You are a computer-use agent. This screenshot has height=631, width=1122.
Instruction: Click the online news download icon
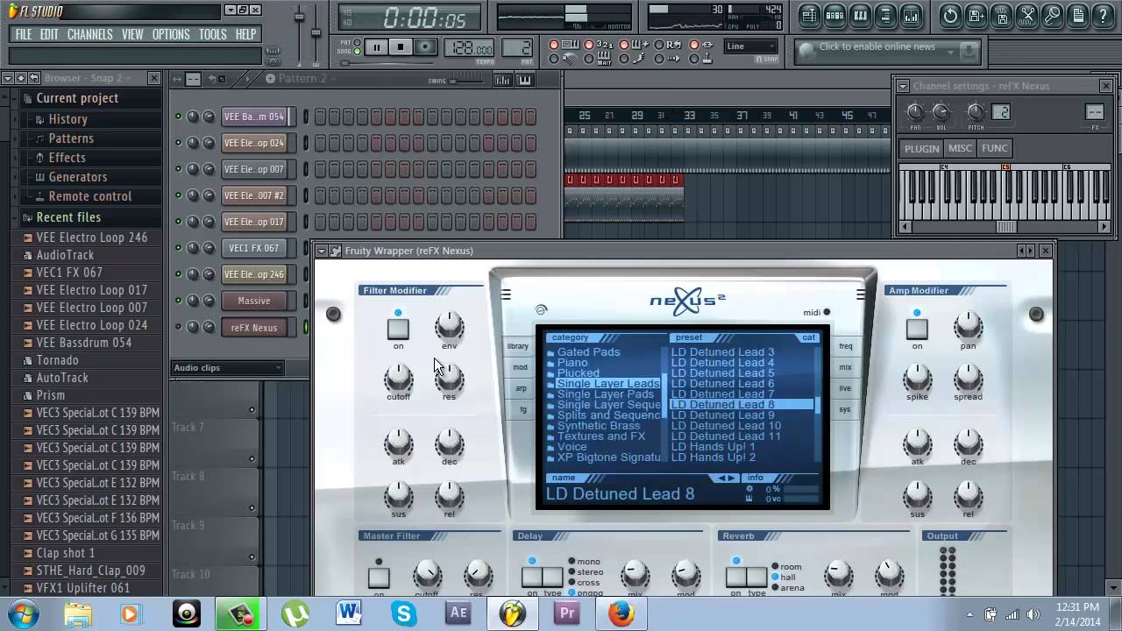(969, 53)
